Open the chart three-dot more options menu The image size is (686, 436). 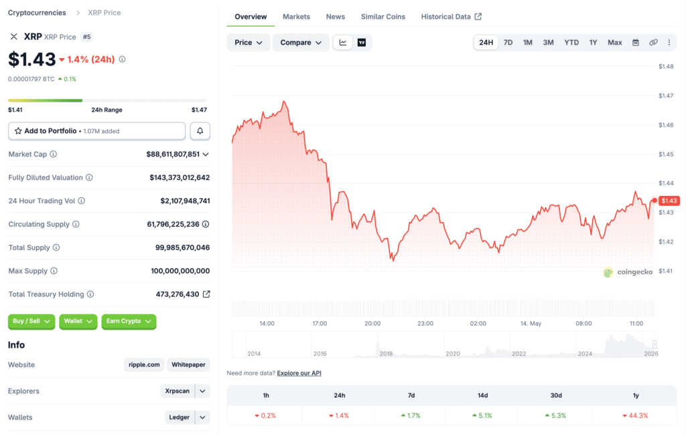[x=669, y=42]
